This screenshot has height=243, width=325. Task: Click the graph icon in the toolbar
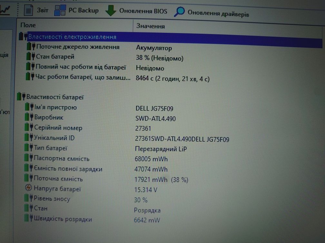[5, 10]
